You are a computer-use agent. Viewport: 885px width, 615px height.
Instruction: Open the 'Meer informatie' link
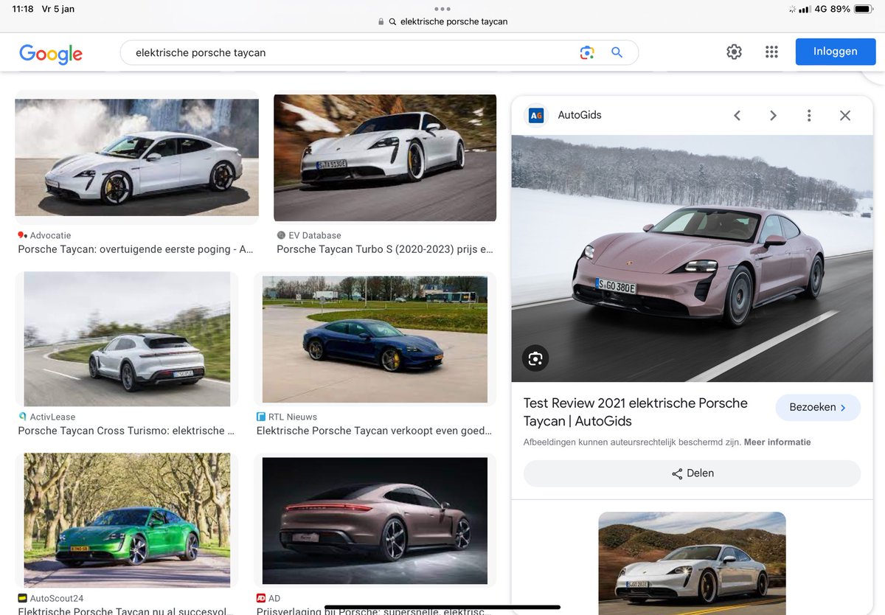pos(777,442)
